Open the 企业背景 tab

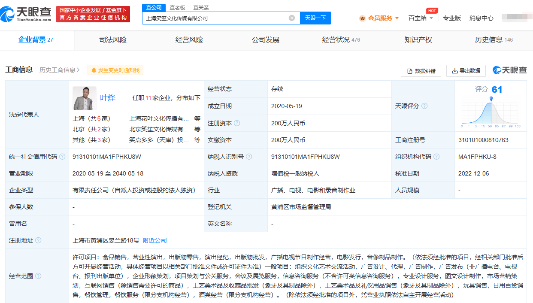[x=36, y=40]
